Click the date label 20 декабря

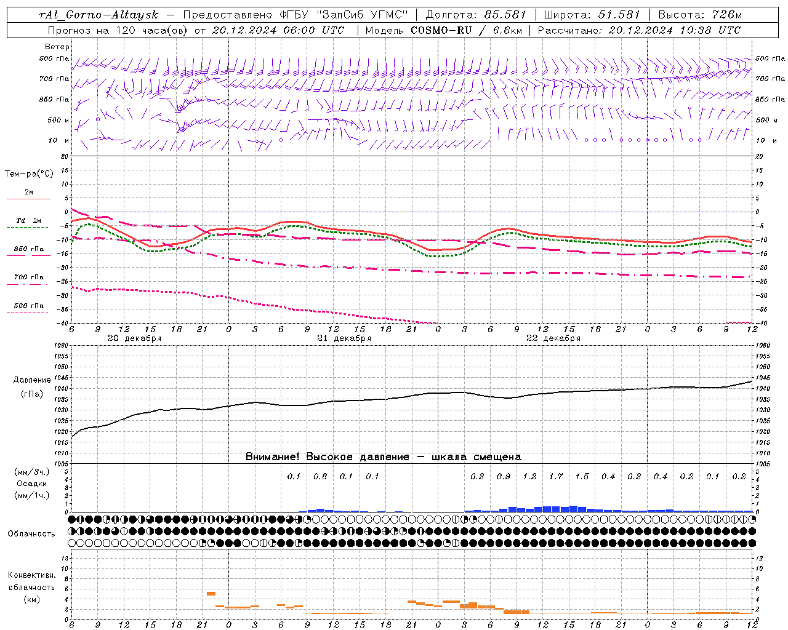point(135,338)
